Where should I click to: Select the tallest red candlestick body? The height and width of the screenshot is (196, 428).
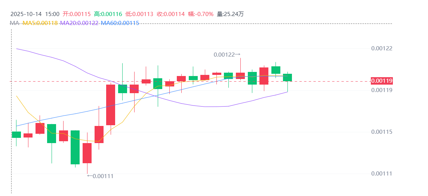click(111, 105)
